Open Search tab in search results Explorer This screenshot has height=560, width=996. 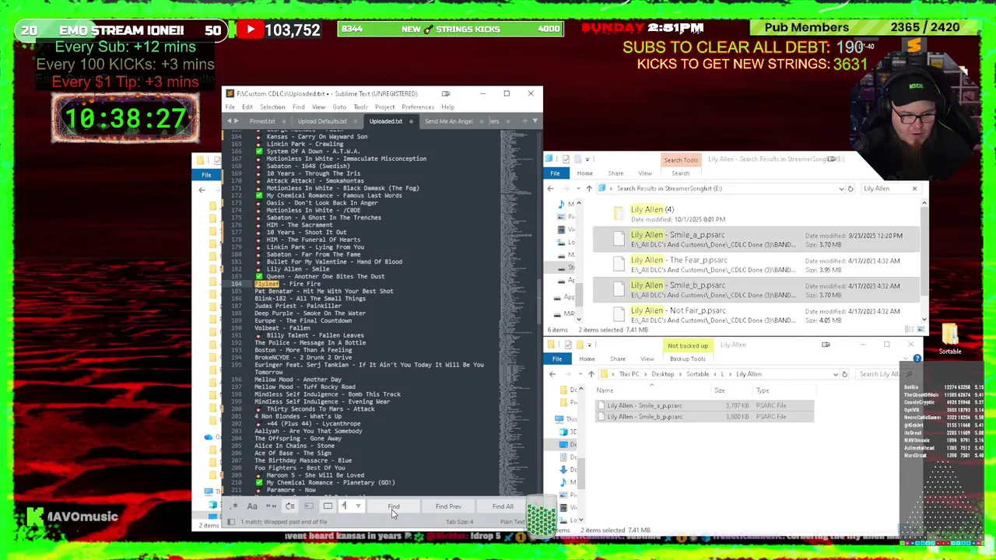click(x=680, y=173)
